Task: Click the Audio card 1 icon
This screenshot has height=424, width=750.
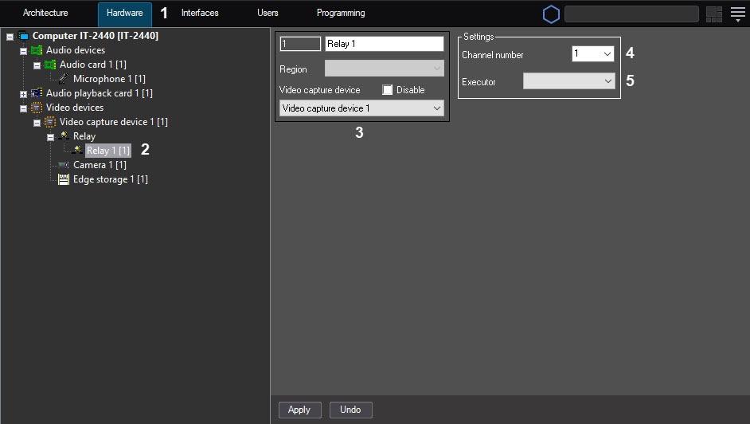Action: (50, 65)
